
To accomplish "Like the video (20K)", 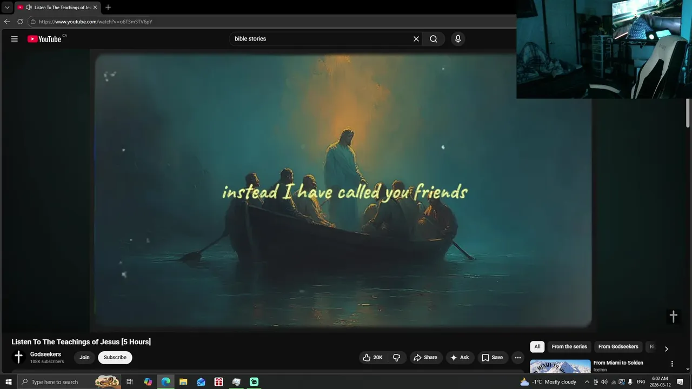I will 372,358.
